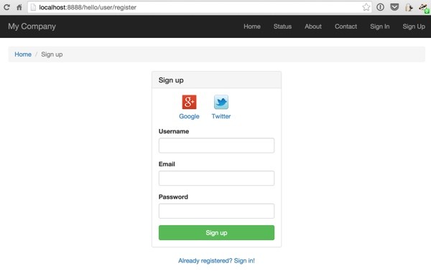Click the Twitter bird icon
This screenshot has height=271, width=431.
click(221, 102)
